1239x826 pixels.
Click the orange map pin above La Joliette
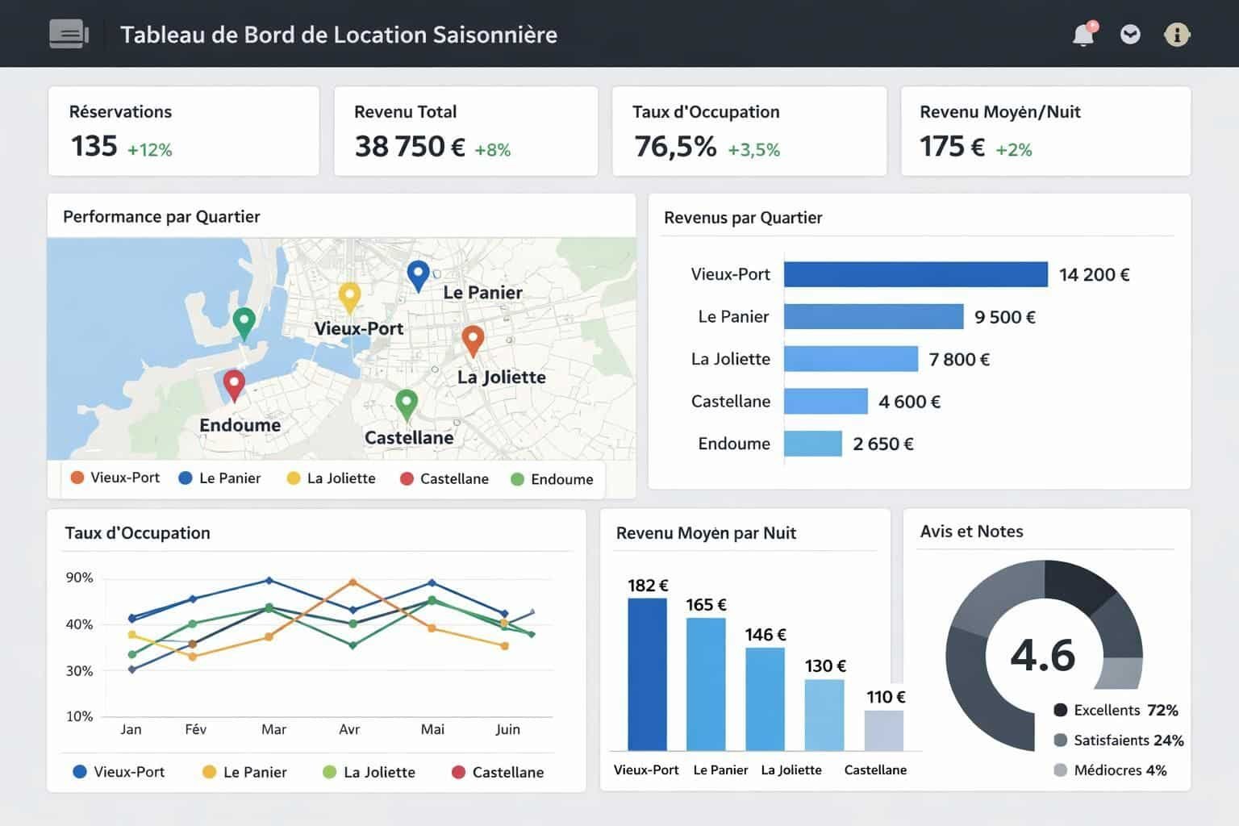(473, 340)
